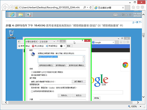Click the horizontal scrollbar right arrow

click(138, 102)
